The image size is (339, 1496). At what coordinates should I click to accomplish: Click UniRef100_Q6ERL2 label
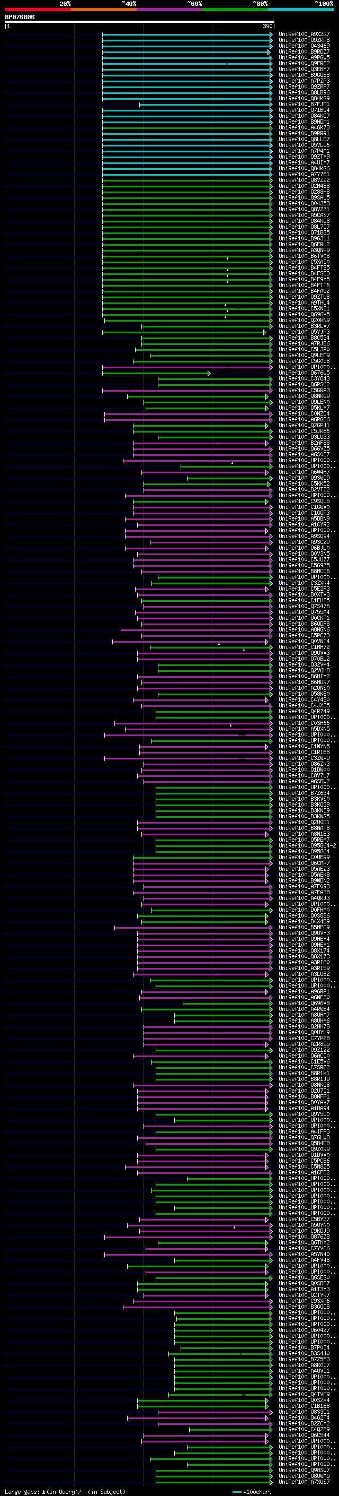click(304, 244)
